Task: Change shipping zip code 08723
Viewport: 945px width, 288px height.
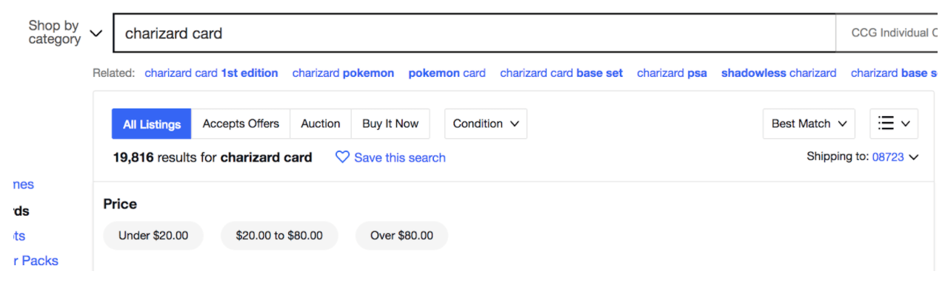Action: tap(888, 157)
